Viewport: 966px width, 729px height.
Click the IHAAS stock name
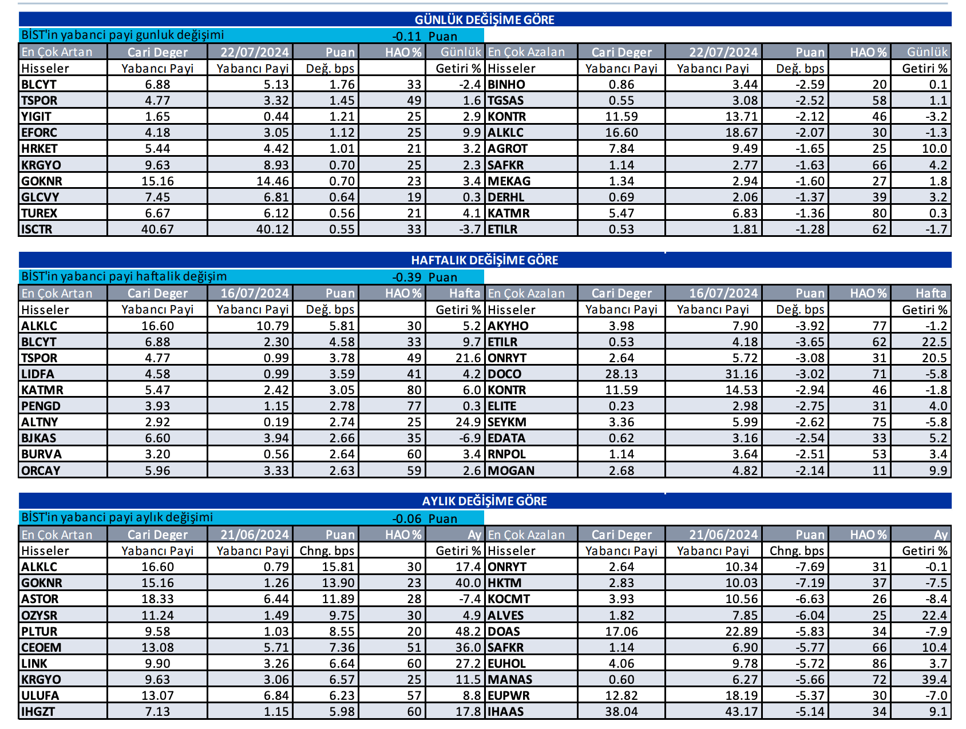coord(506,712)
